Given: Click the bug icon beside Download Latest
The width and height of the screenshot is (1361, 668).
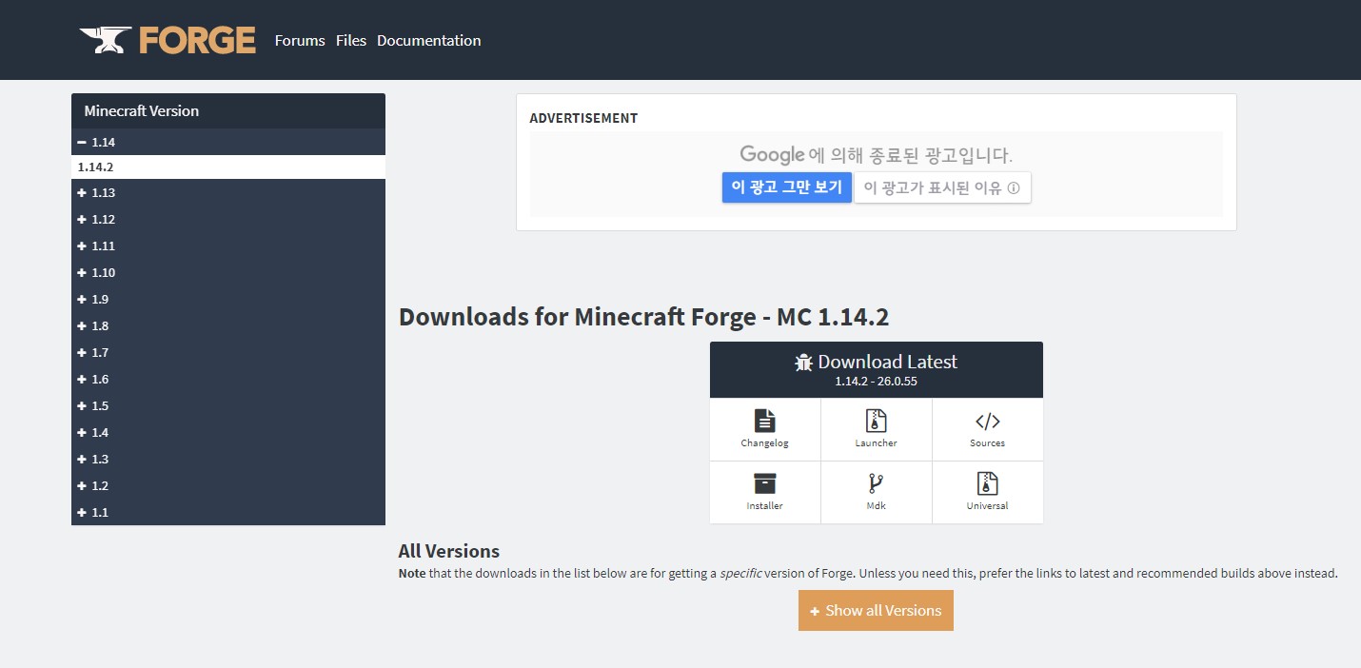Looking at the screenshot, I should 804,363.
